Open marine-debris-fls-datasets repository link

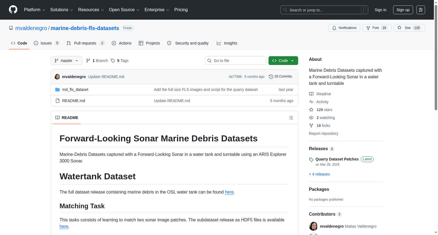(x=85, y=28)
